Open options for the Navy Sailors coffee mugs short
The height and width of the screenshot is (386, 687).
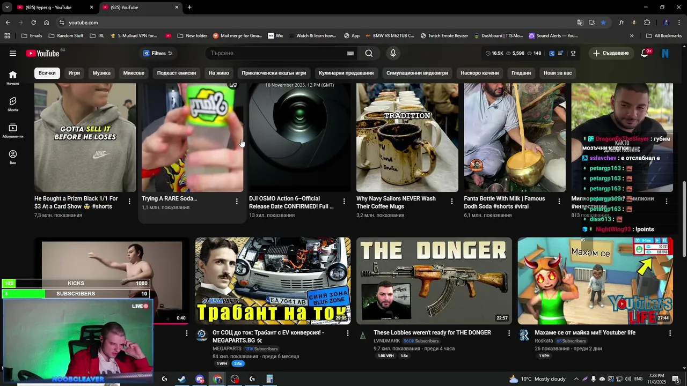(x=451, y=202)
